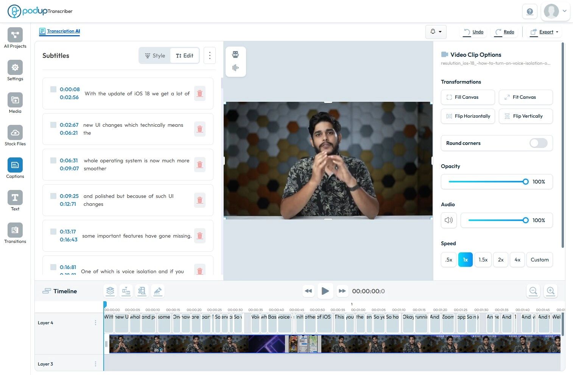Switch to the Transcription AI tab

click(x=59, y=31)
